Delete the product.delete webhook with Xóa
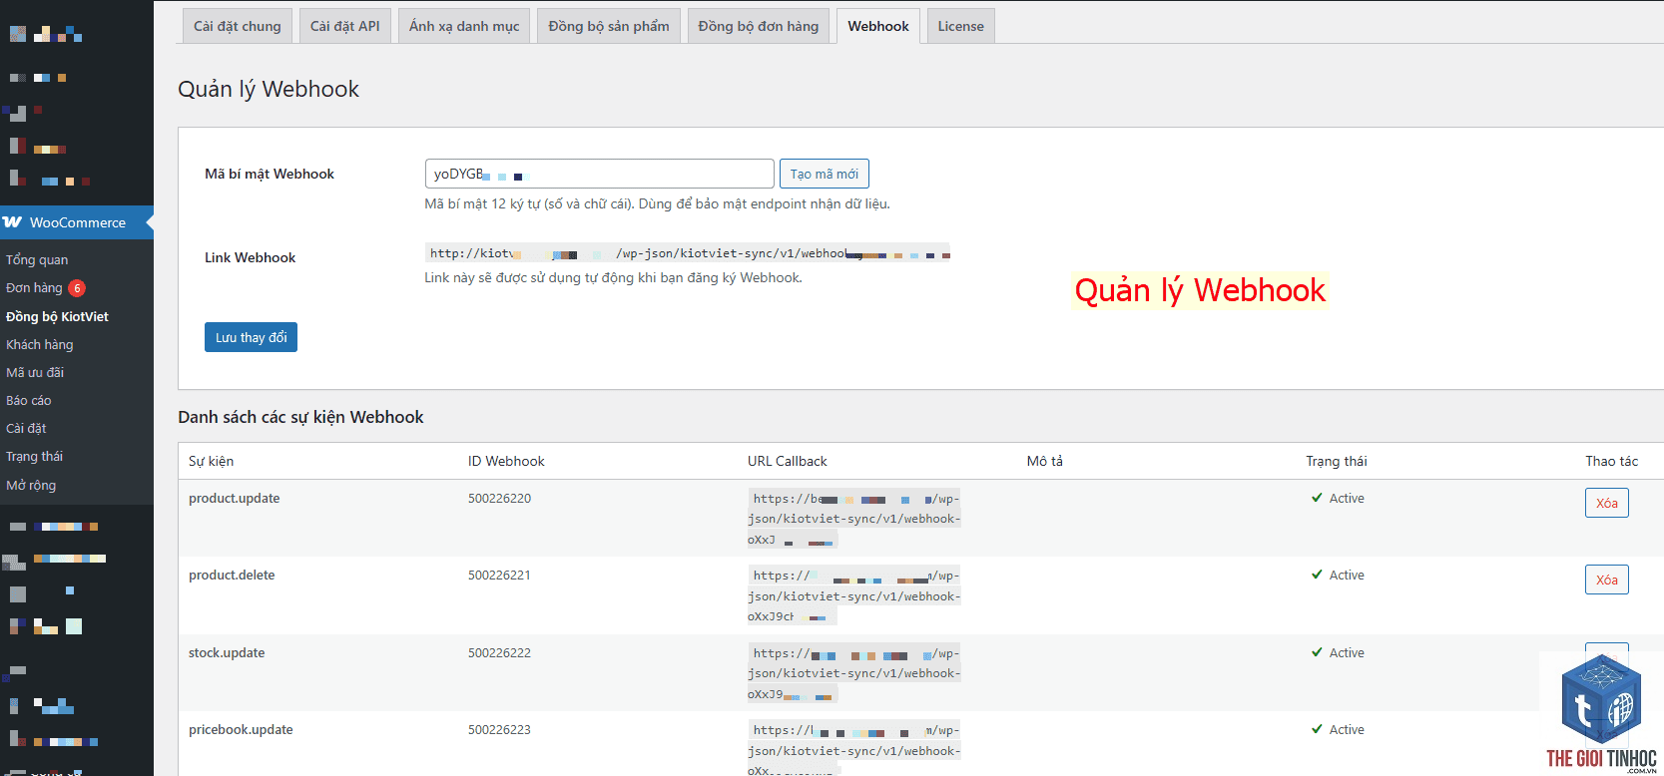This screenshot has width=1664, height=776. [x=1607, y=580]
